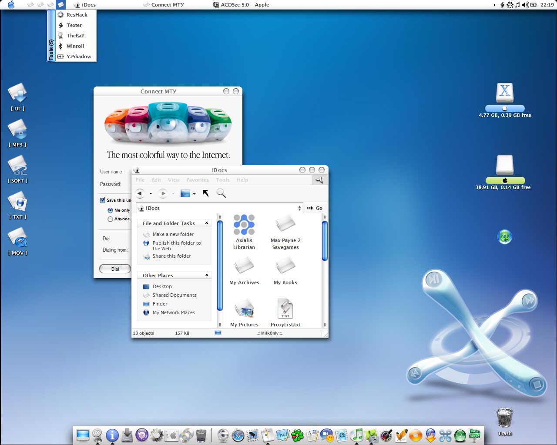Click the Go button beside address bar
Viewport: 557px width, 445px height.
coord(315,208)
